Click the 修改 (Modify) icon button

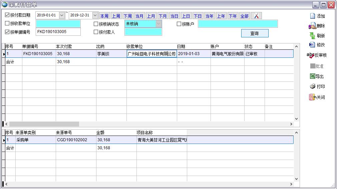click(313, 45)
